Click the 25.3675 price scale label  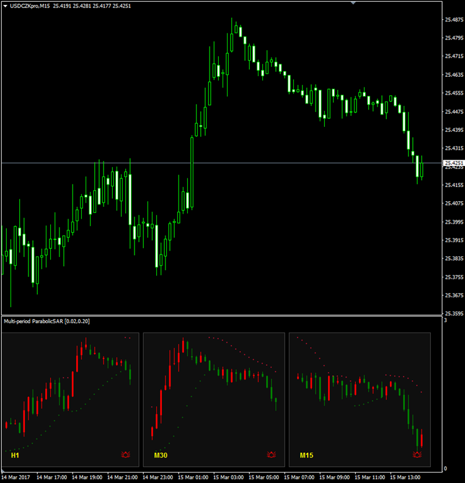click(454, 295)
